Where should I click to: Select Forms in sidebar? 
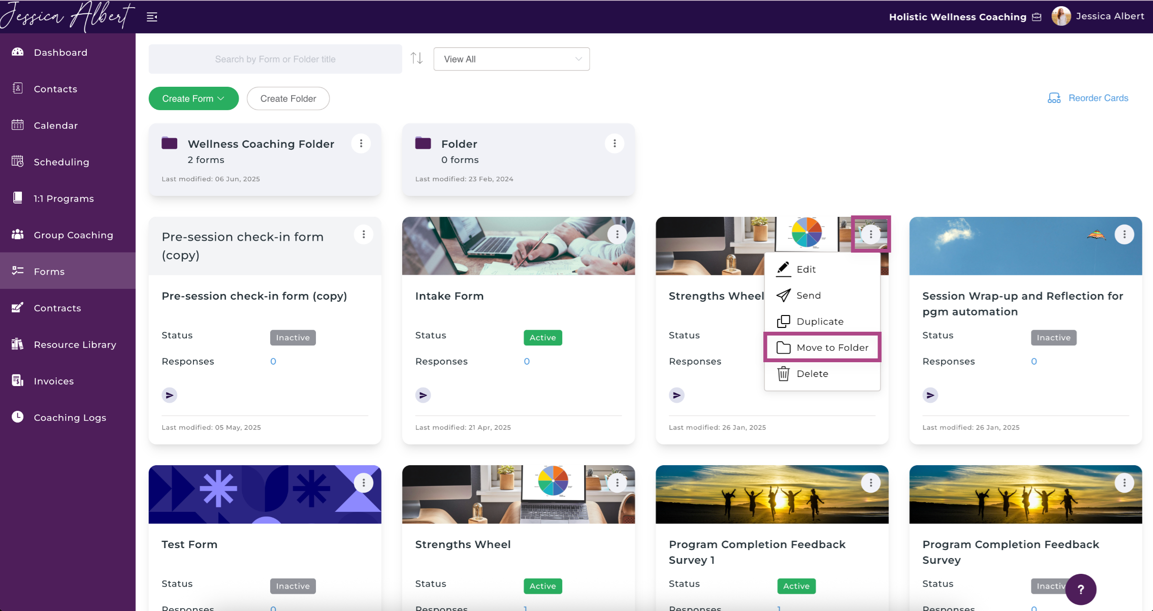(68, 271)
